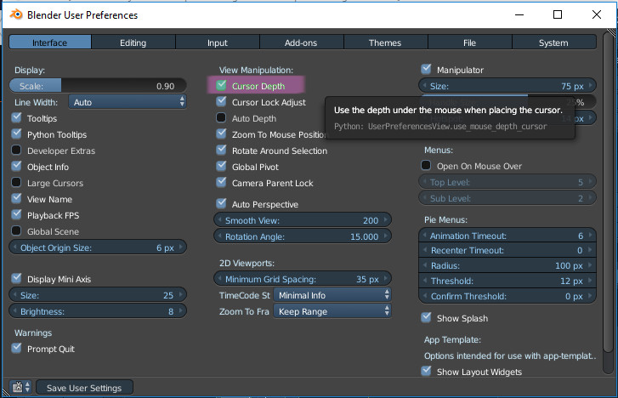Open the Line Width Auto dropdown
The width and height of the screenshot is (618, 398).
pos(128,102)
